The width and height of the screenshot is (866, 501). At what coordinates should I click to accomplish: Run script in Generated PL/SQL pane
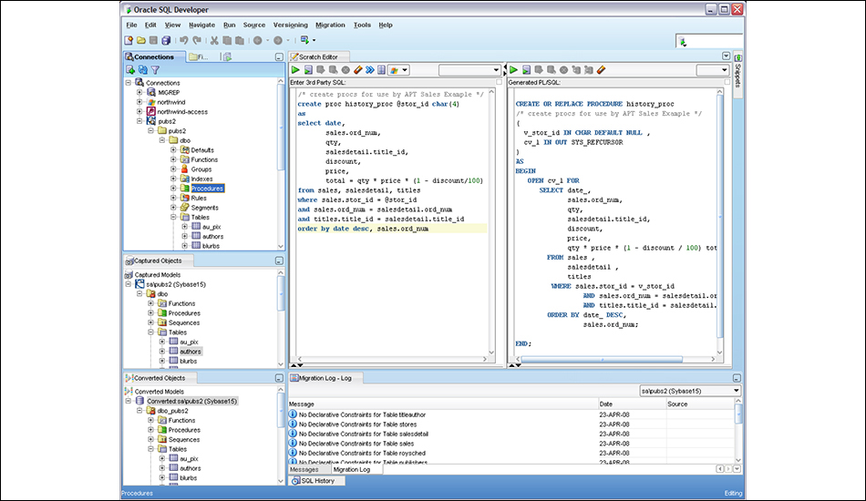[526, 70]
